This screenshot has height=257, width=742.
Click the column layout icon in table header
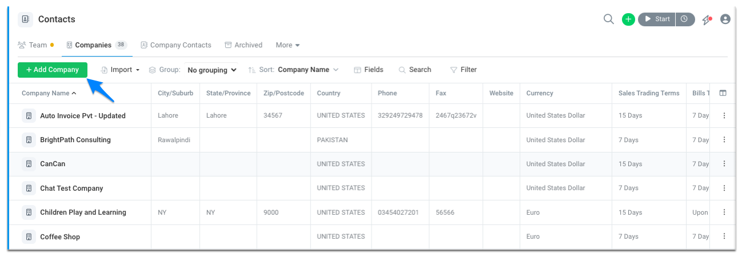723,93
